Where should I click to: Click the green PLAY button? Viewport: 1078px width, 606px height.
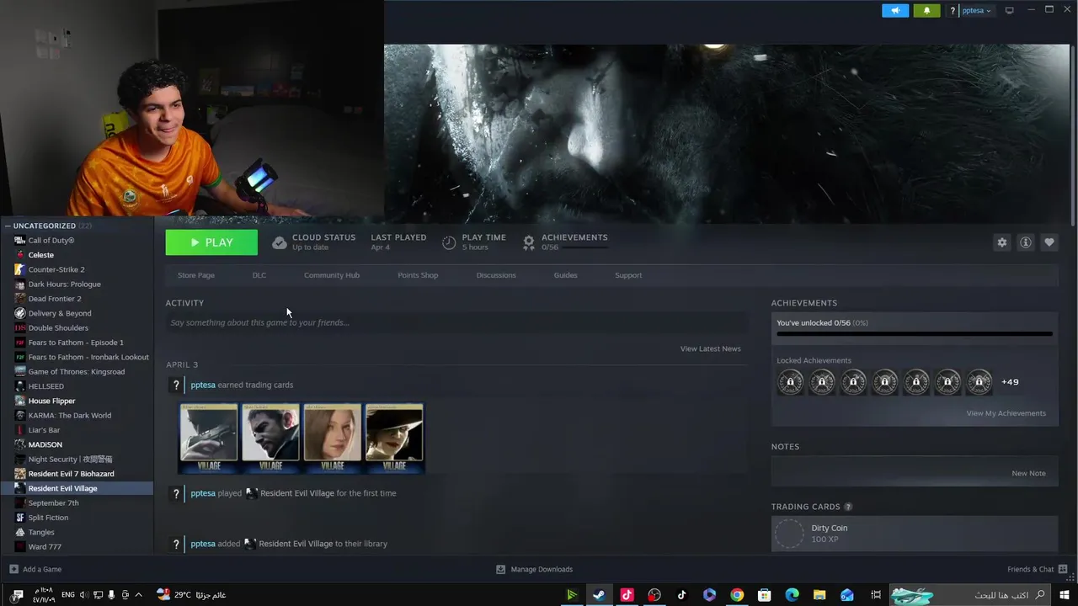(211, 242)
